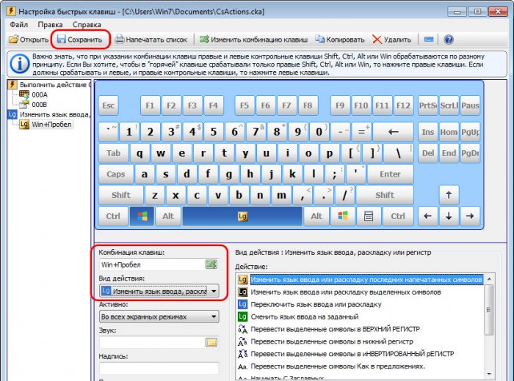Click the Tab key on virtual keyboard
The width and height of the screenshot is (514, 381).
tap(113, 153)
